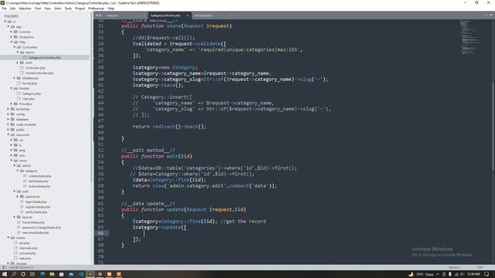Open the XAMPP taskbar icon

[x=118, y=274]
